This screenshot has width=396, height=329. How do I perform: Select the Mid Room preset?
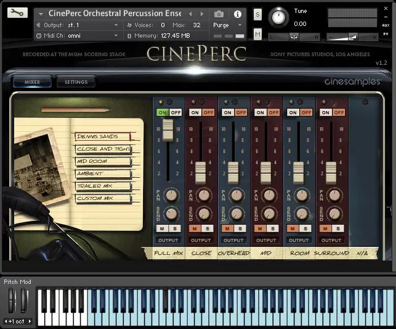[103, 161]
